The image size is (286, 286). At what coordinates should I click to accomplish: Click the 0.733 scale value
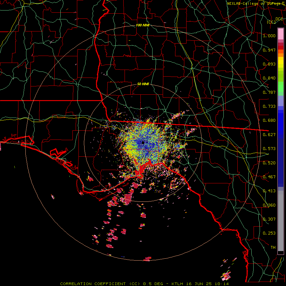coord(269,106)
